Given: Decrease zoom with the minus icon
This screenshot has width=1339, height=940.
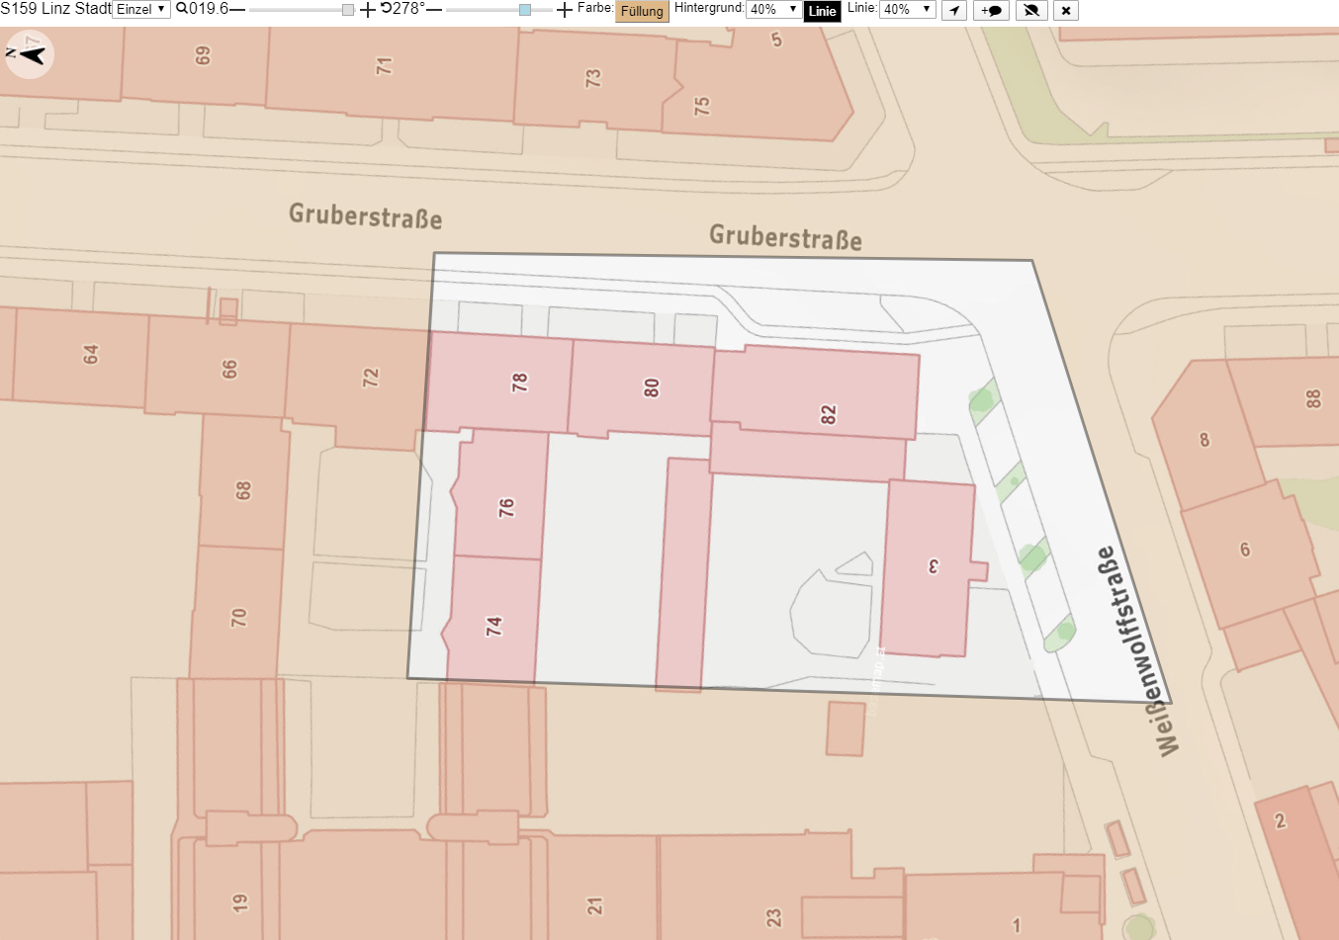Looking at the screenshot, I should [x=237, y=9].
